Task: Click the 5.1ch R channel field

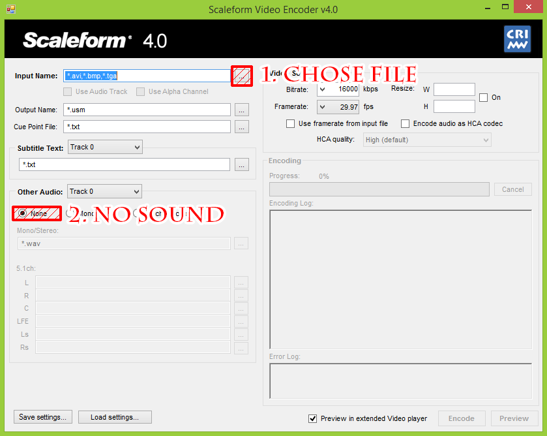Action: click(x=133, y=296)
